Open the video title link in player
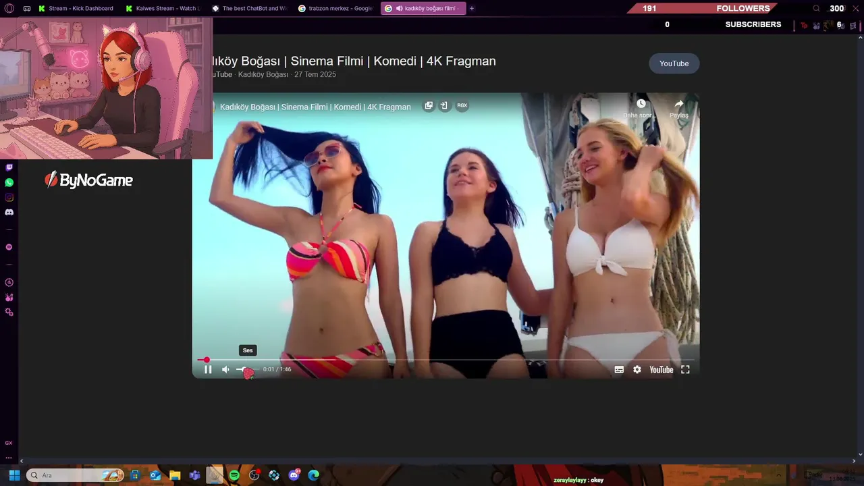This screenshot has height=486, width=864. (315, 107)
